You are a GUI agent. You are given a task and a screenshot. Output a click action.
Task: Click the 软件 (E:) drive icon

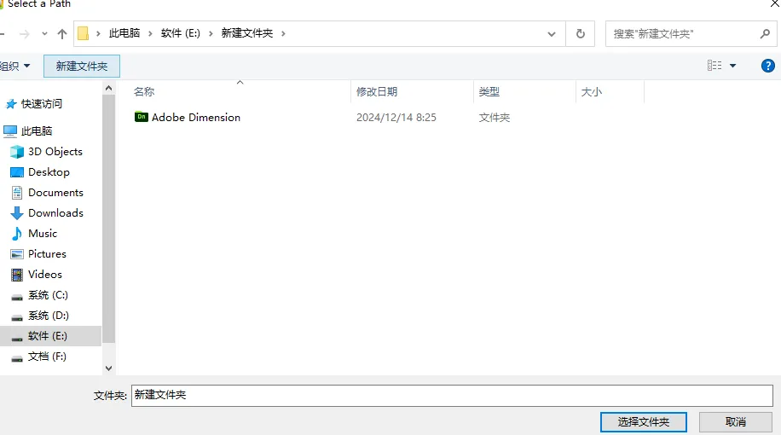[17, 339]
